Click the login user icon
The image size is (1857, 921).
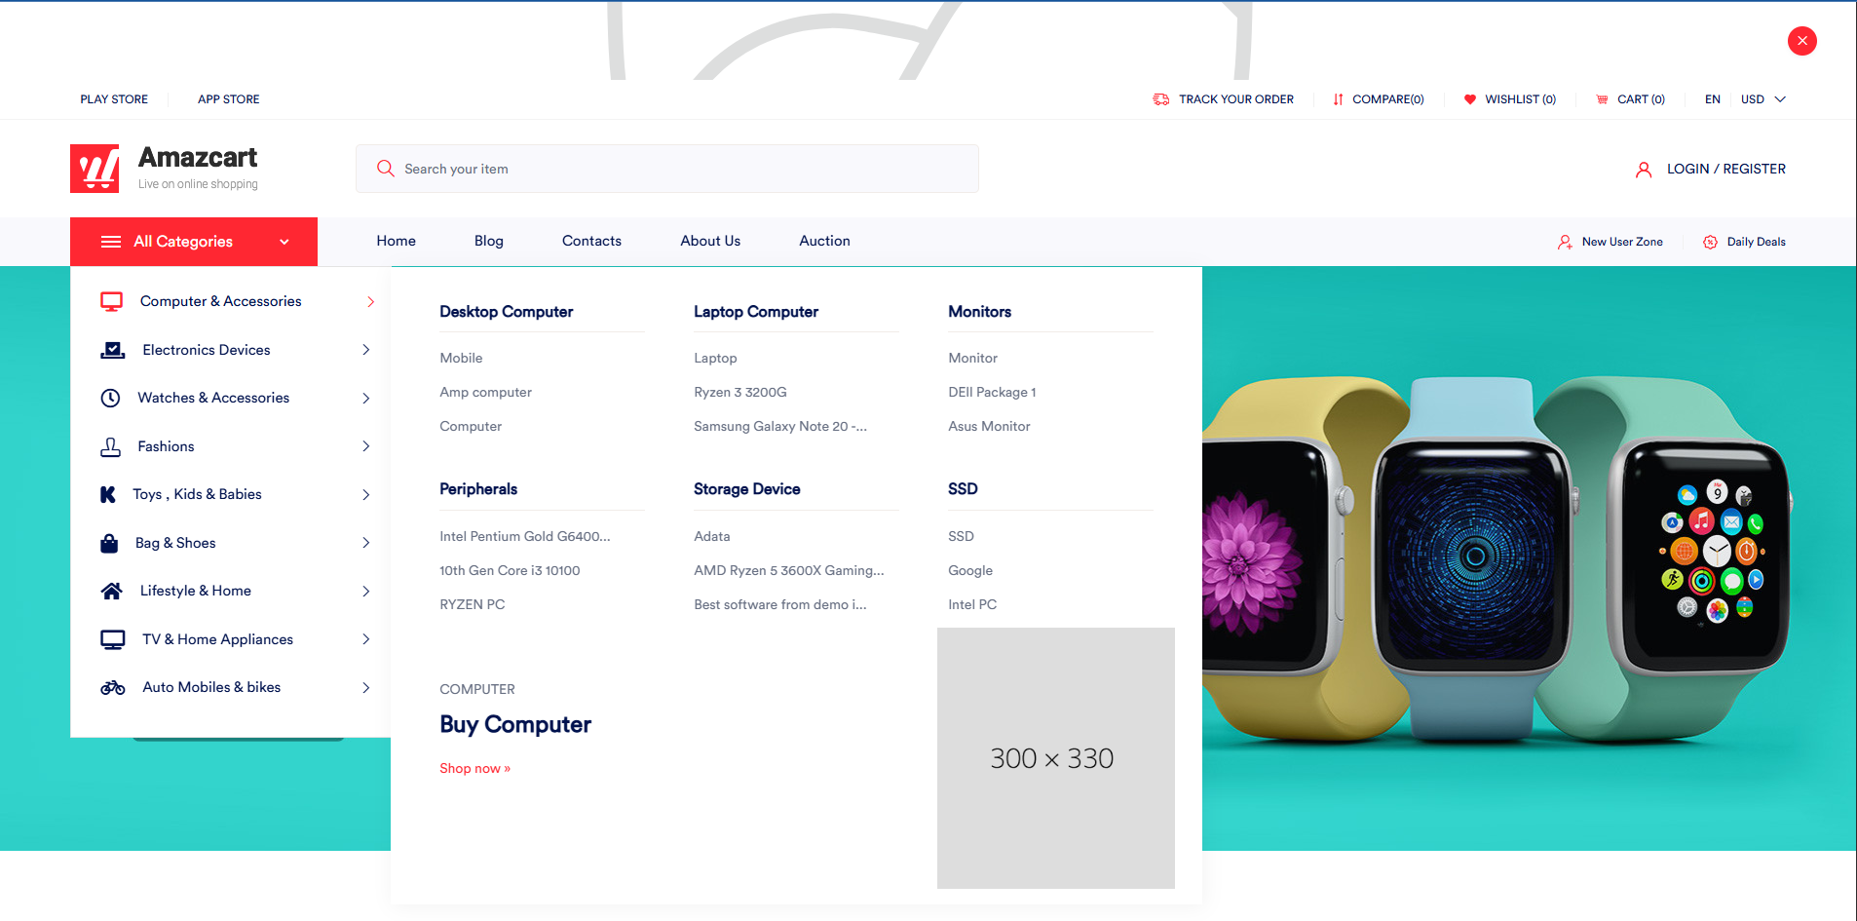coord(1644,170)
